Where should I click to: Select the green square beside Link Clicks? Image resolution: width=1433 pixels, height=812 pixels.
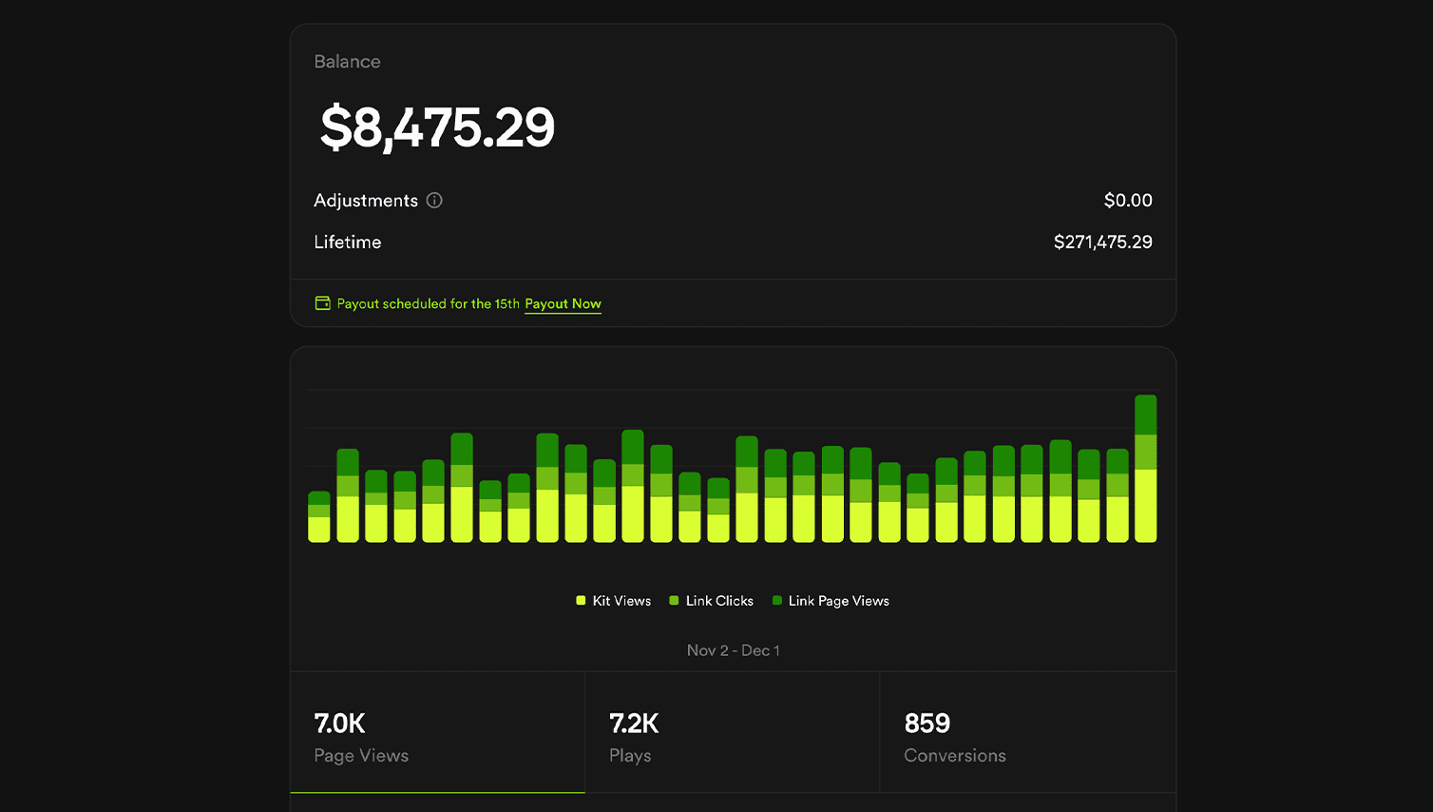pyautogui.click(x=674, y=600)
